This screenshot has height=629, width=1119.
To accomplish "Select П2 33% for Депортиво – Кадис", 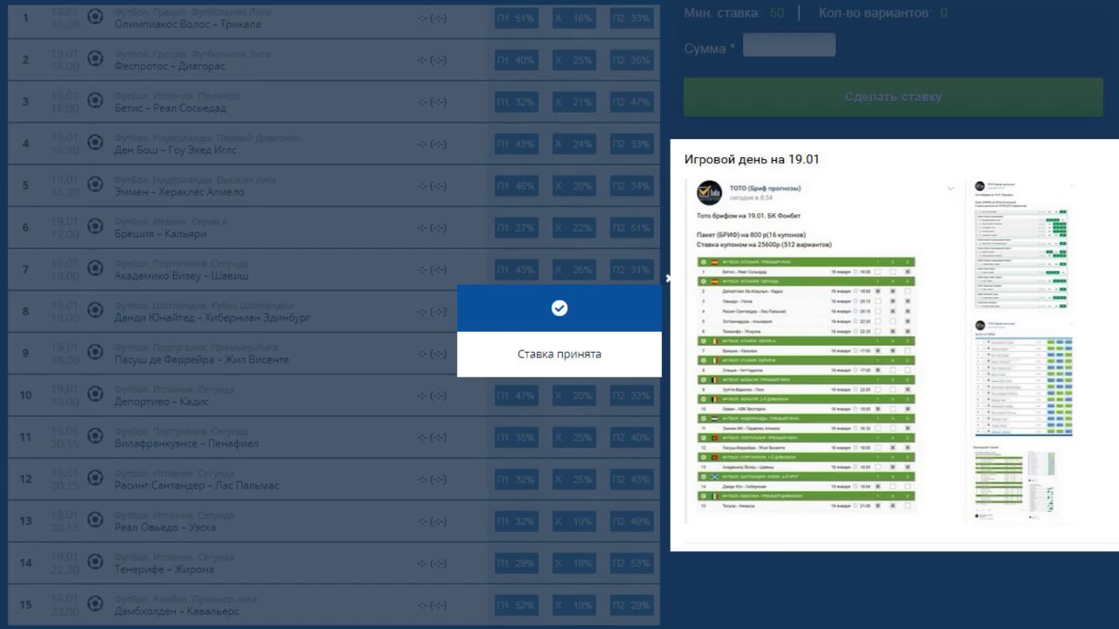I will [632, 396].
